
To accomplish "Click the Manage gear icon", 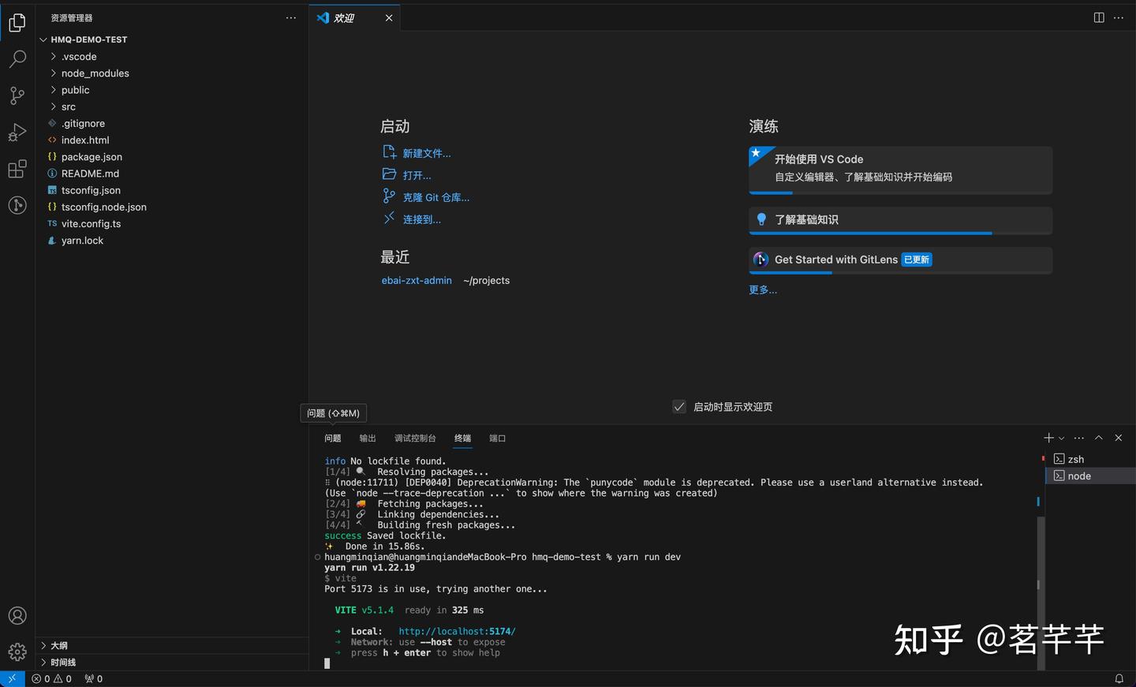I will click(x=17, y=652).
